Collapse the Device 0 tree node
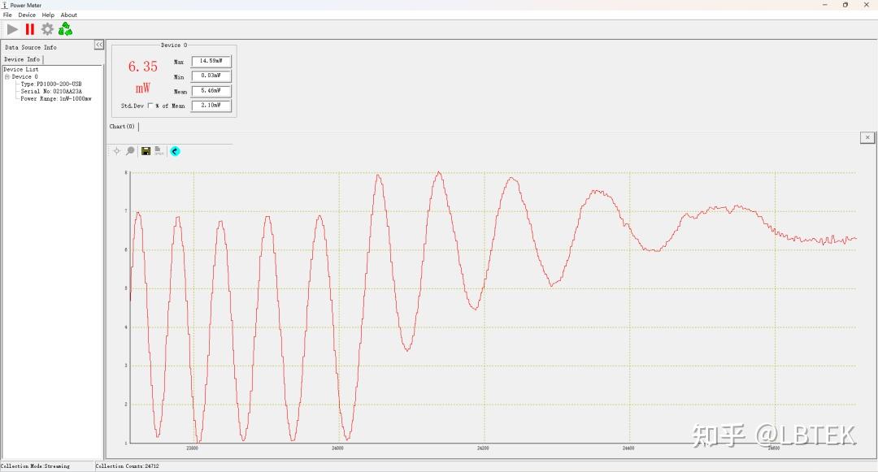 click(7, 76)
